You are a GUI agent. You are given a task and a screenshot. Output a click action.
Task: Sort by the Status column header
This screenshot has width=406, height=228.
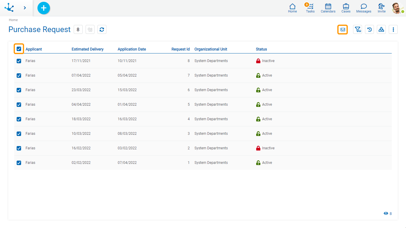pos(262,49)
